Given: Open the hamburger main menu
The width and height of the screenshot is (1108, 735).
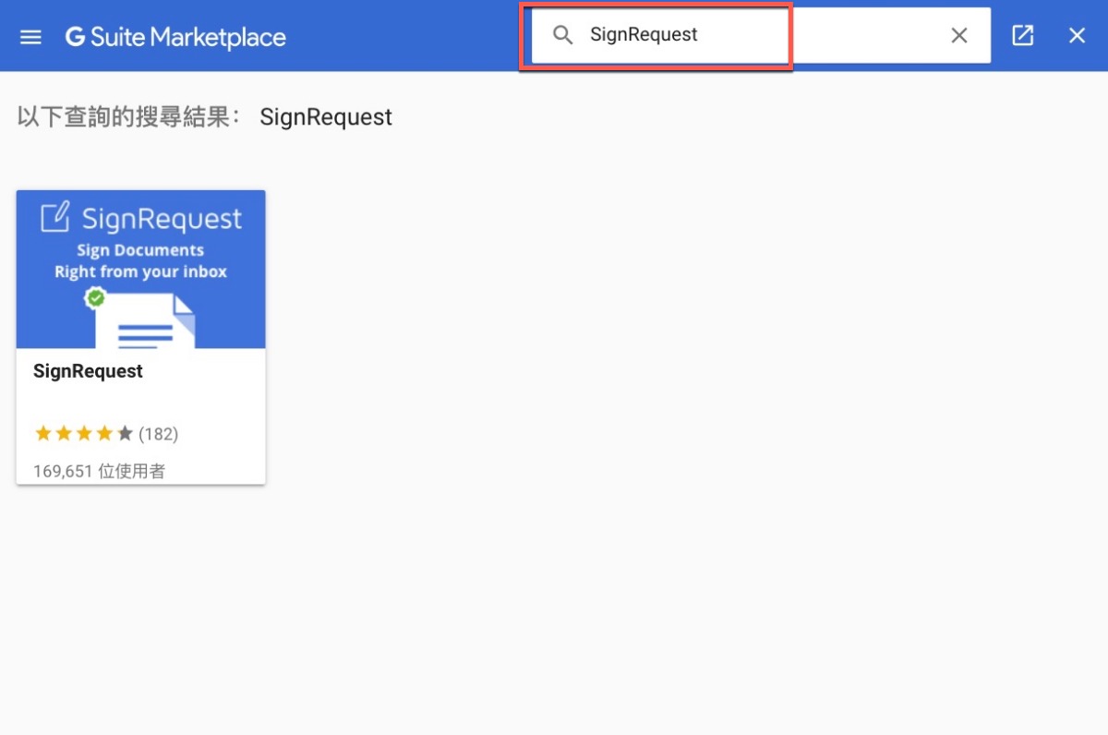Looking at the screenshot, I should (30, 37).
